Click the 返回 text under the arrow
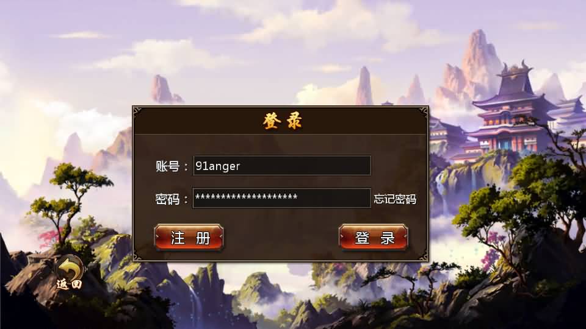Image resolution: width=586 pixels, height=329 pixels. (69, 285)
